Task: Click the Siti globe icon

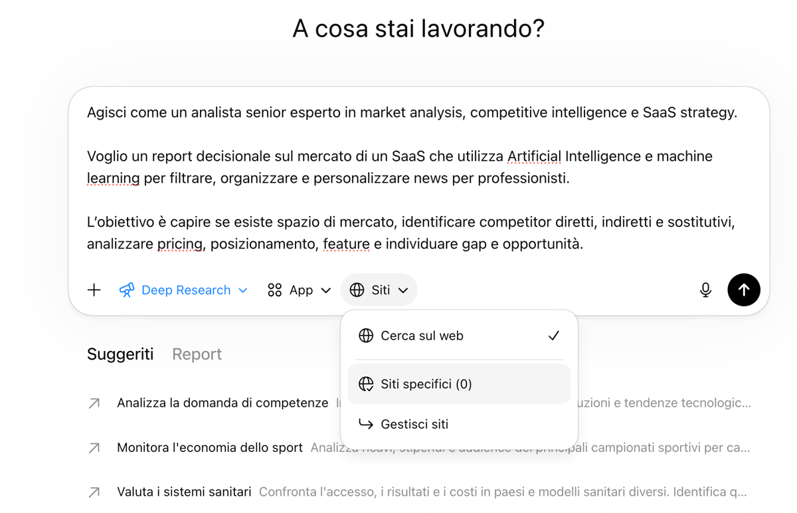Action: (357, 290)
